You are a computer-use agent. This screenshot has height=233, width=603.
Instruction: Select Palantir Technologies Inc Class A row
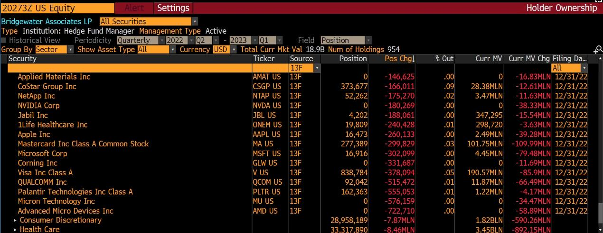pyautogui.click(x=298, y=192)
